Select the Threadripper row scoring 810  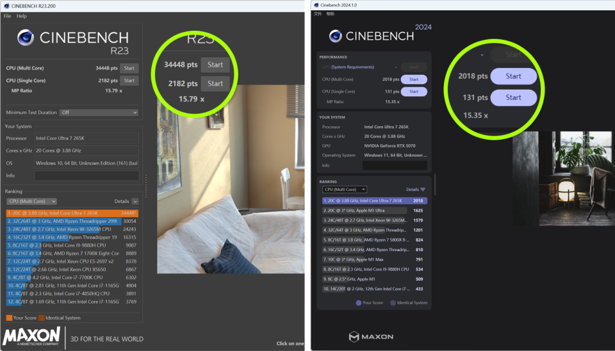click(375, 250)
